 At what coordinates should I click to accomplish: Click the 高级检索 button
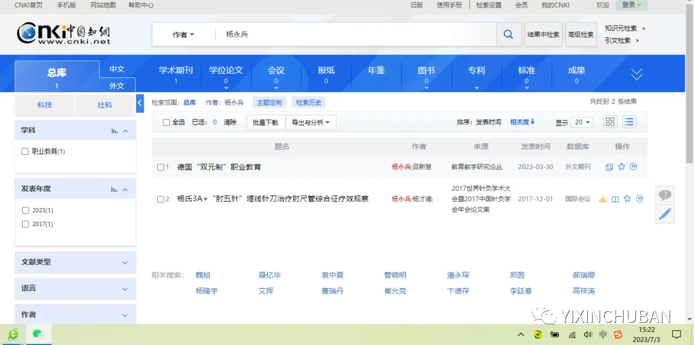coord(581,35)
